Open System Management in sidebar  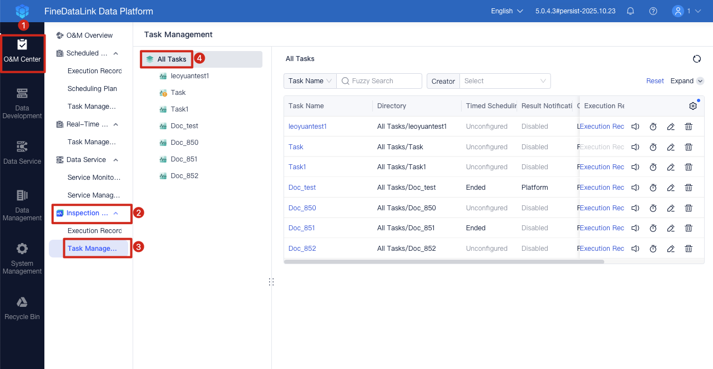[22, 259]
